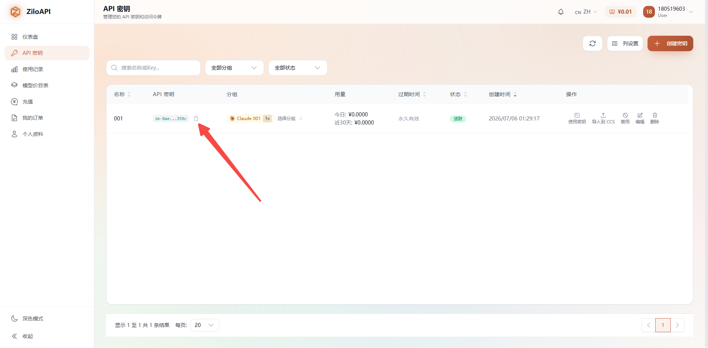The height and width of the screenshot is (348, 708).
Task: Open the ZH language selector
Action: point(586,12)
